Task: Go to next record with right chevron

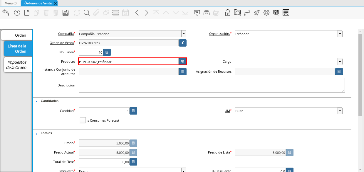Action: [146, 13]
